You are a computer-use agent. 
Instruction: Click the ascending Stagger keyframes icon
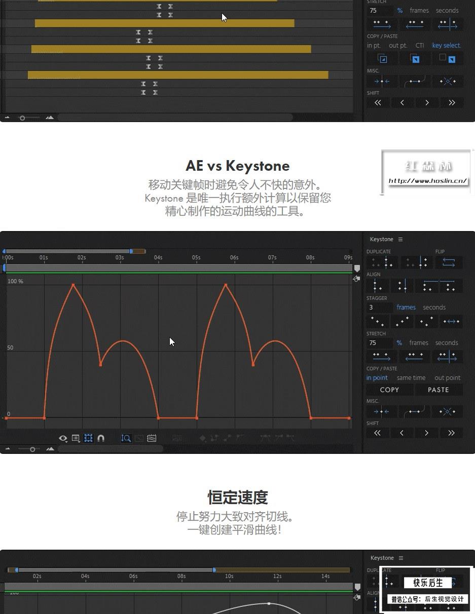pos(401,321)
